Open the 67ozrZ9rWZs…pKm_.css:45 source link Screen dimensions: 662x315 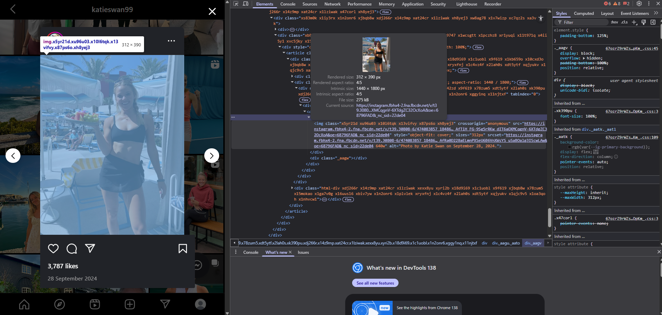[x=632, y=48]
